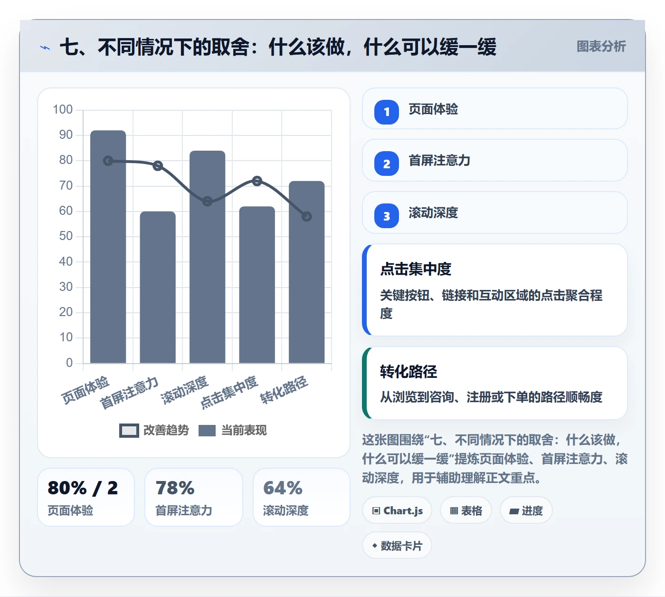Click the 80% / 2 页面体验 stat card
Viewport: 665px width, 597px height.
click(86, 497)
